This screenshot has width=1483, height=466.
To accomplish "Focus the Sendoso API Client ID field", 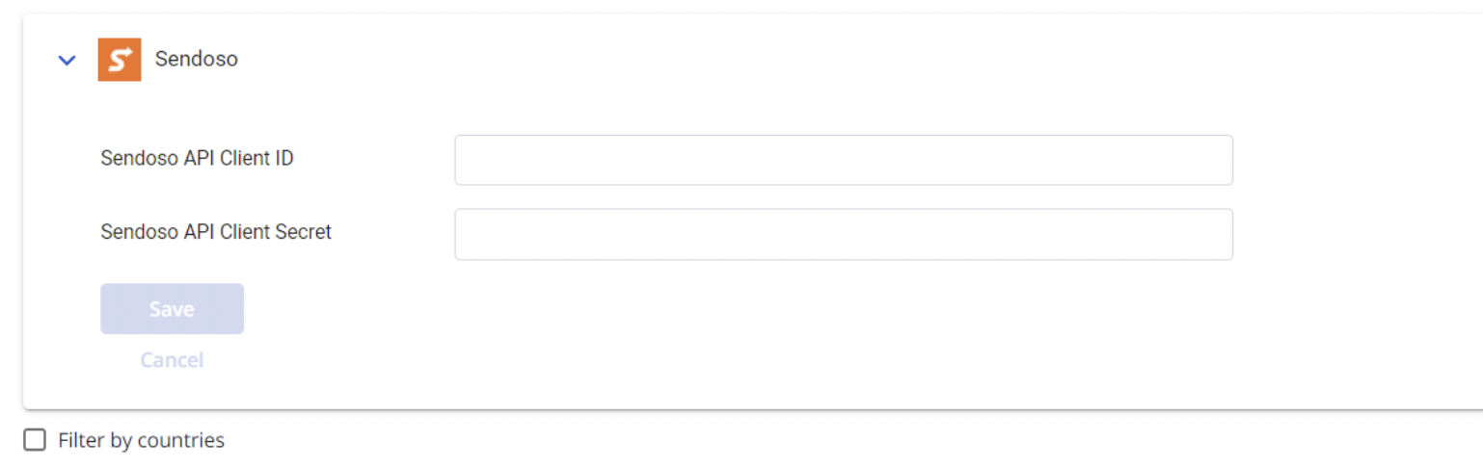I will tap(844, 160).
